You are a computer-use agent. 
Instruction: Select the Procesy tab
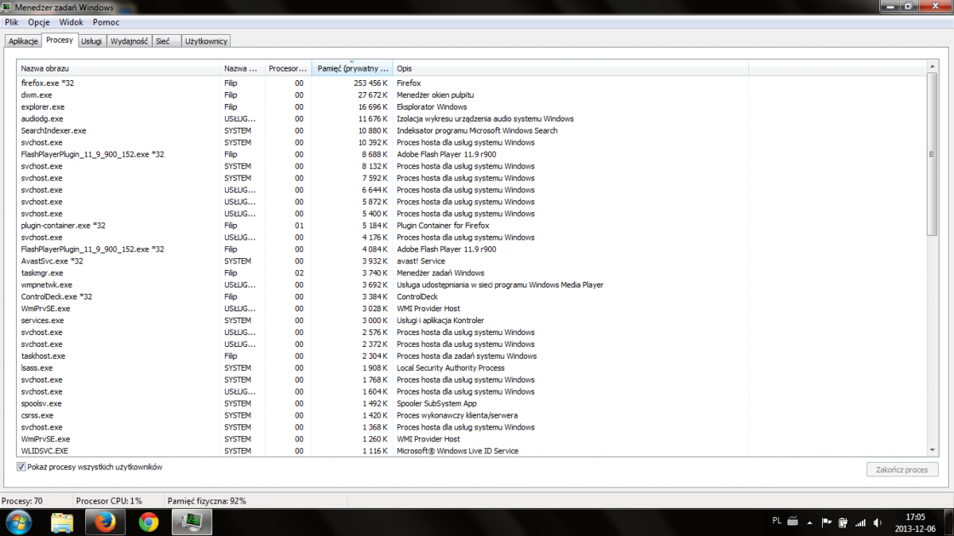pyautogui.click(x=59, y=40)
